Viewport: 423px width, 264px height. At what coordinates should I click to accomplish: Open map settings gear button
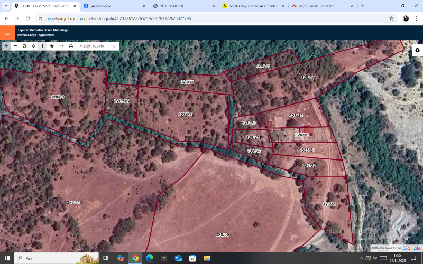417,50
